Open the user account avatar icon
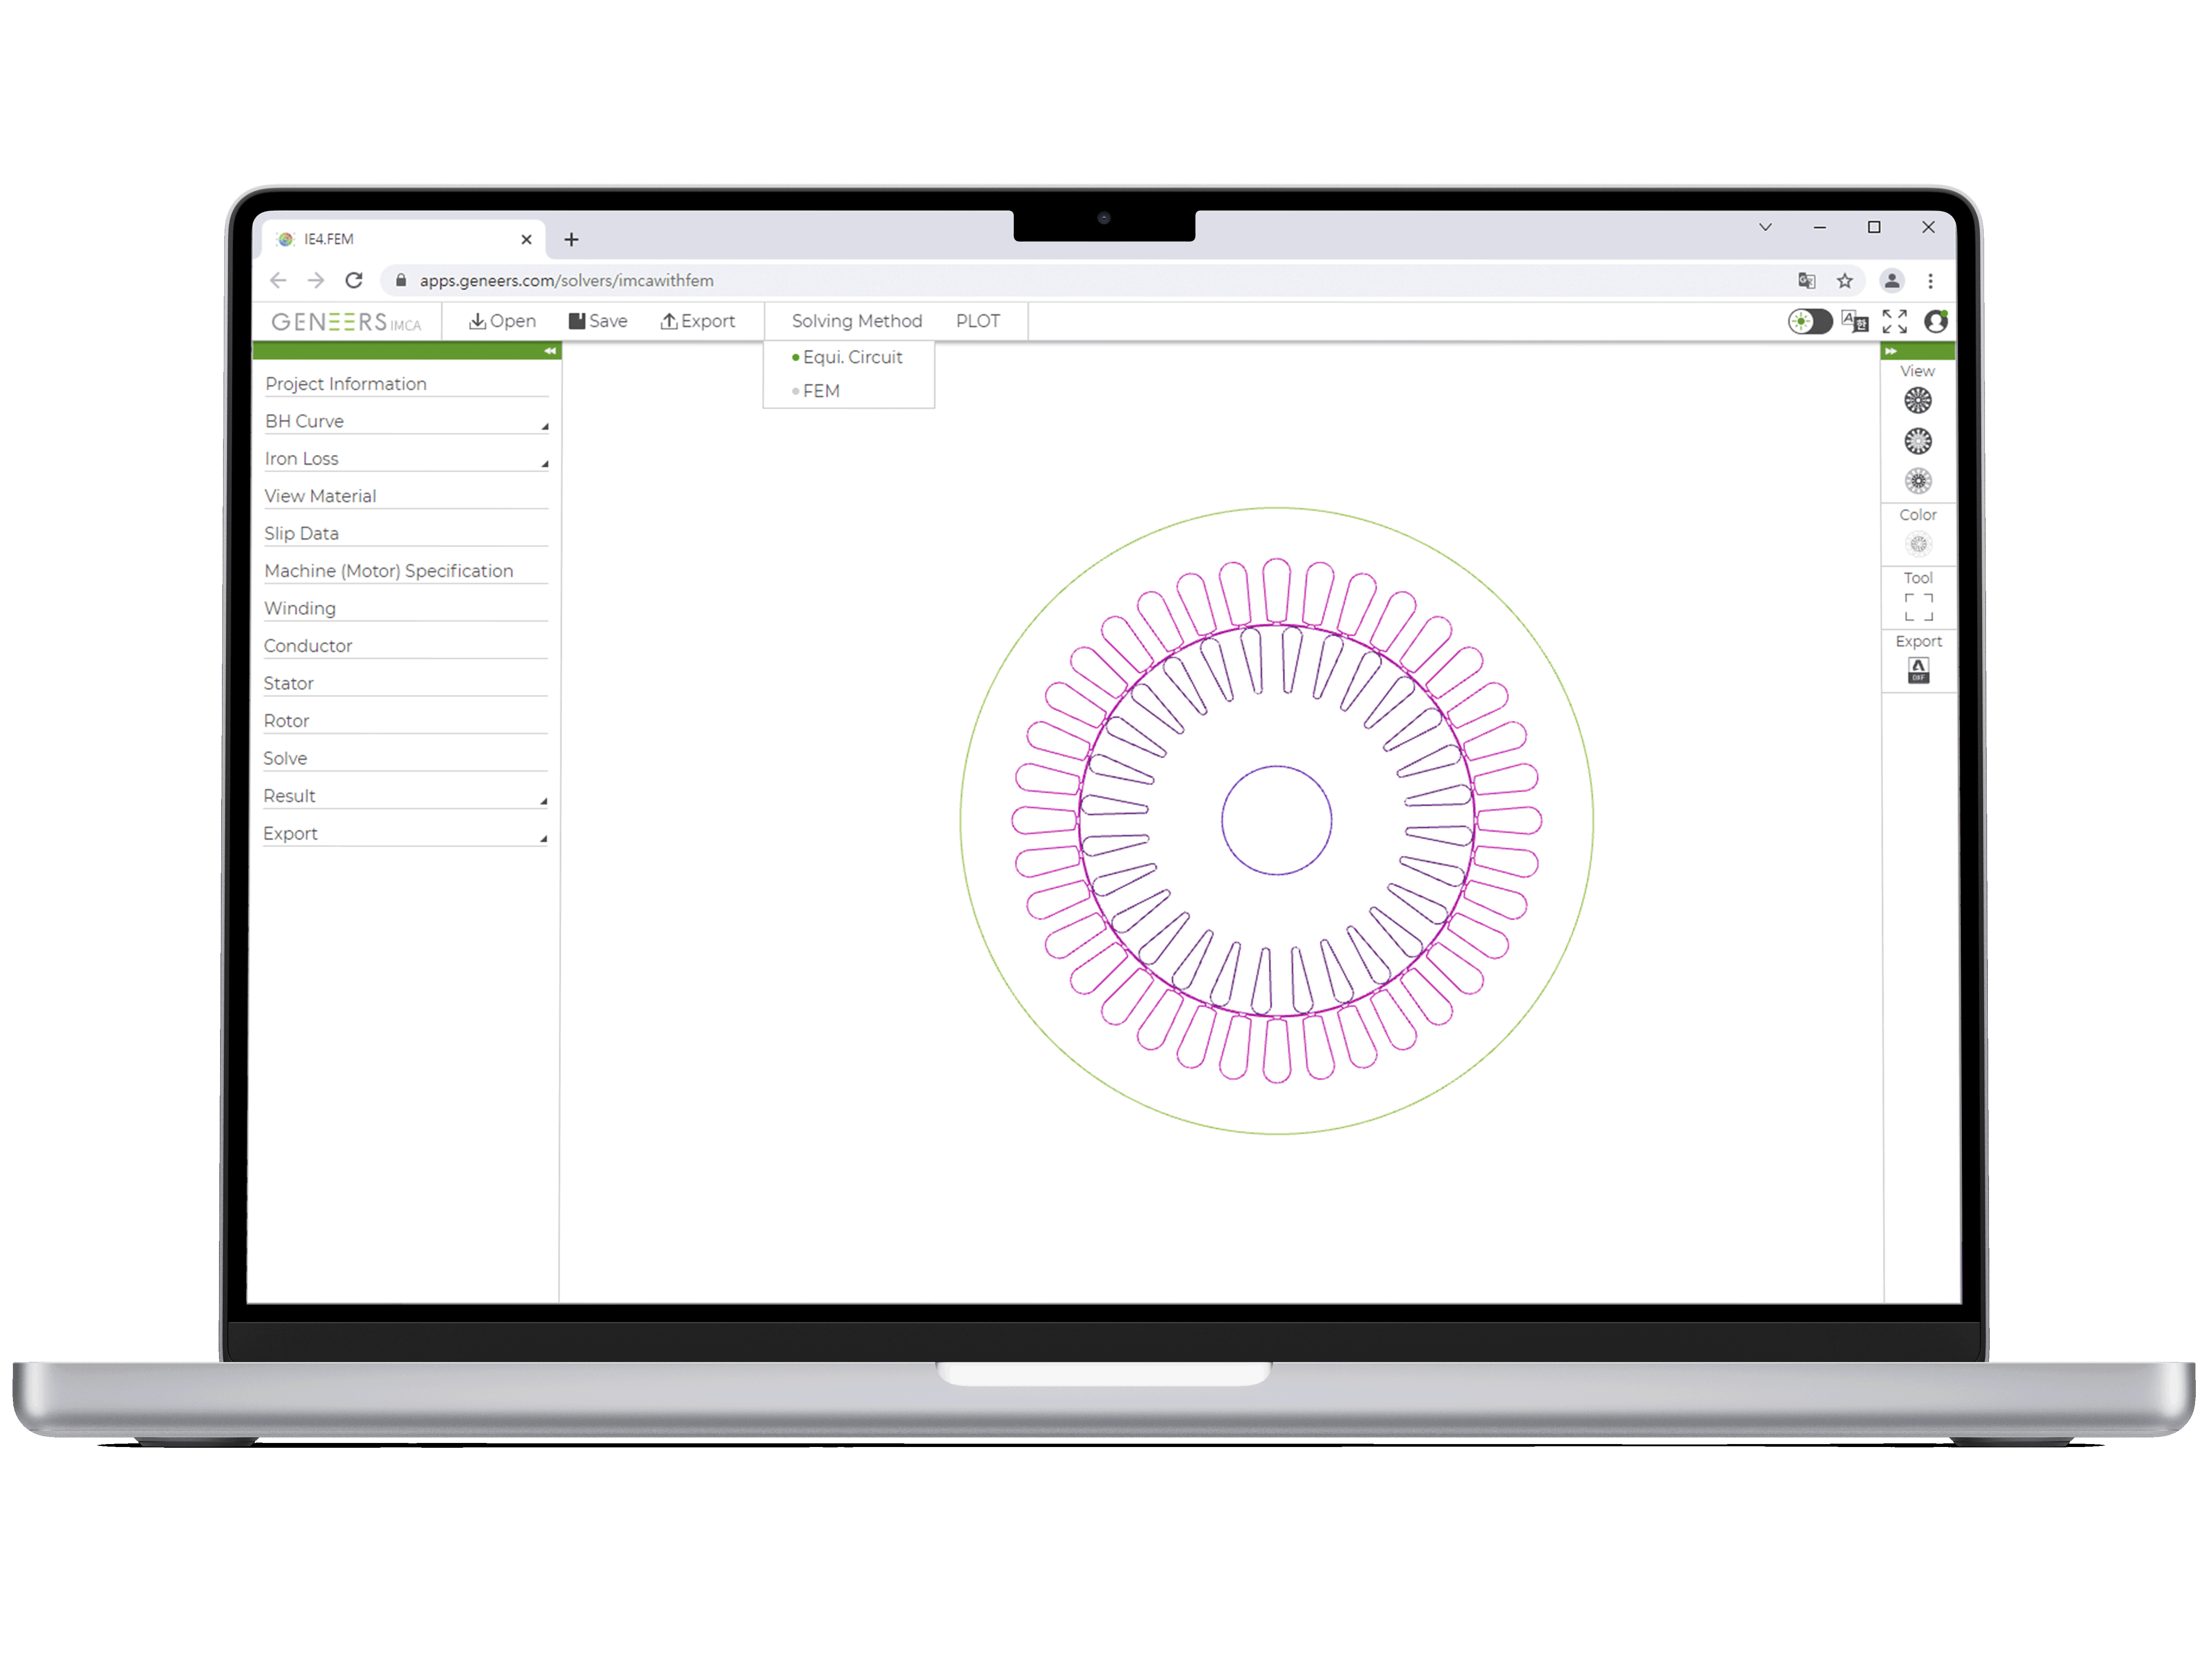This screenshot has height=1659, width=2212. [x=1936, y=321]
